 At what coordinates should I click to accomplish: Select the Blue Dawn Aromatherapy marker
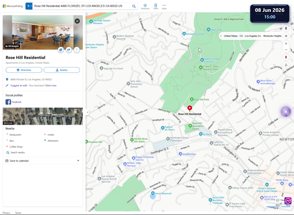(258, 82)
